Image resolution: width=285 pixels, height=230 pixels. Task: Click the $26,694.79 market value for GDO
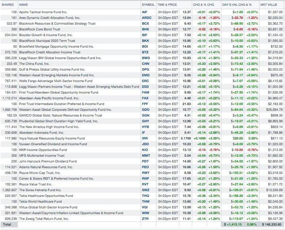[274, 110]
